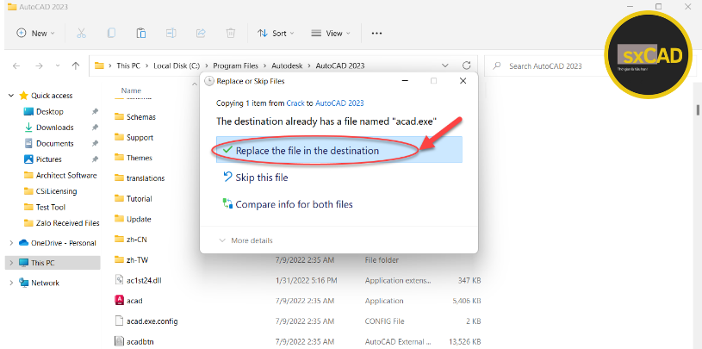The height and width of the screenshot is (349, 702).
Task: Choose Skip this file option
Action: [x=255, y=178]
